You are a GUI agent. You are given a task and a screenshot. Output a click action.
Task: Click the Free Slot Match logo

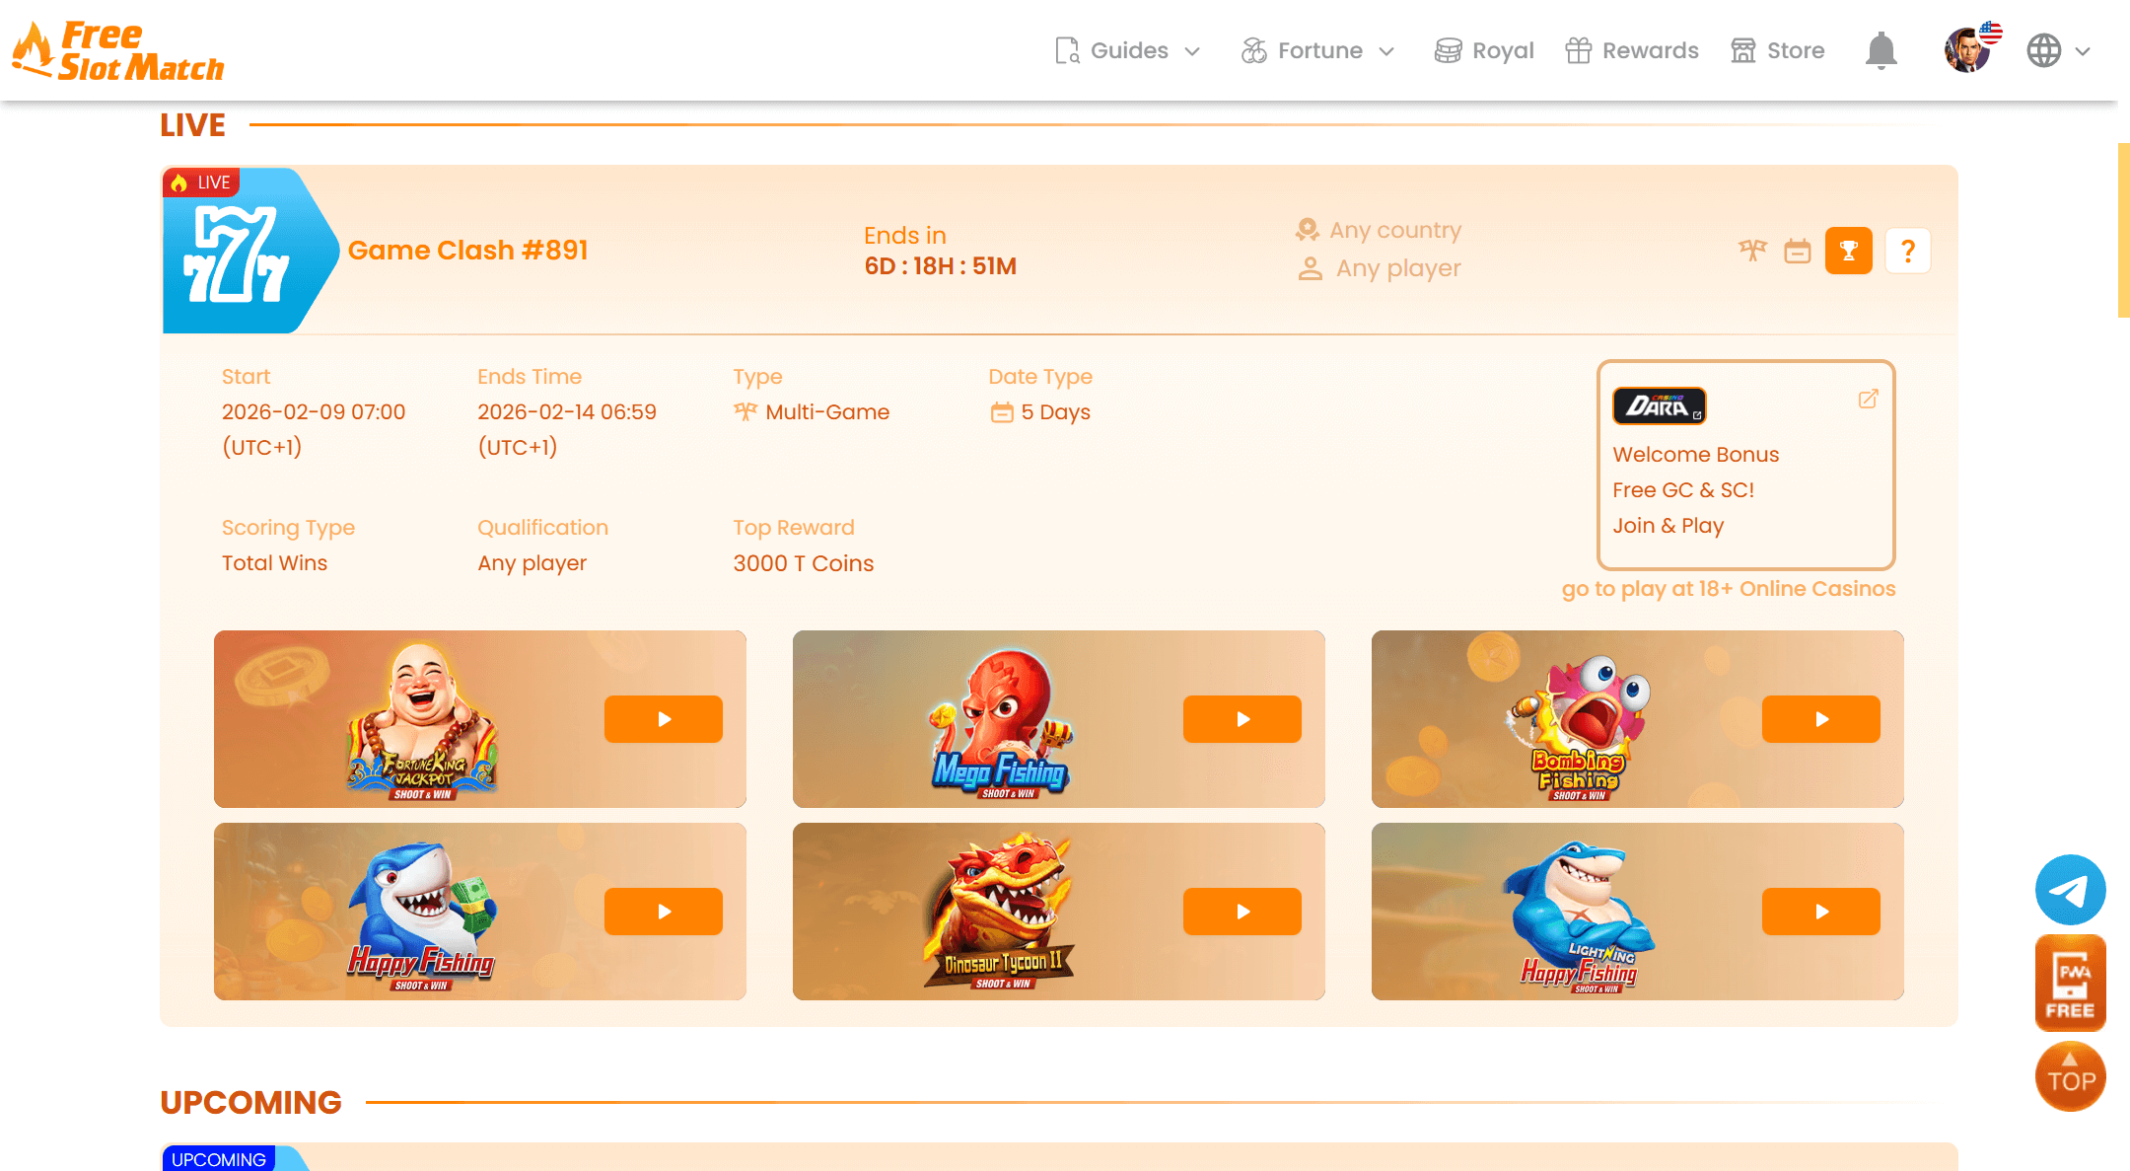[x=118, y=50]
